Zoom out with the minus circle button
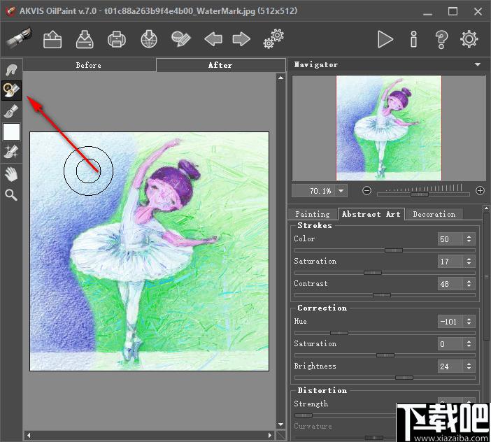The width and height of the screenshot is (491, 442). point(367,191)
